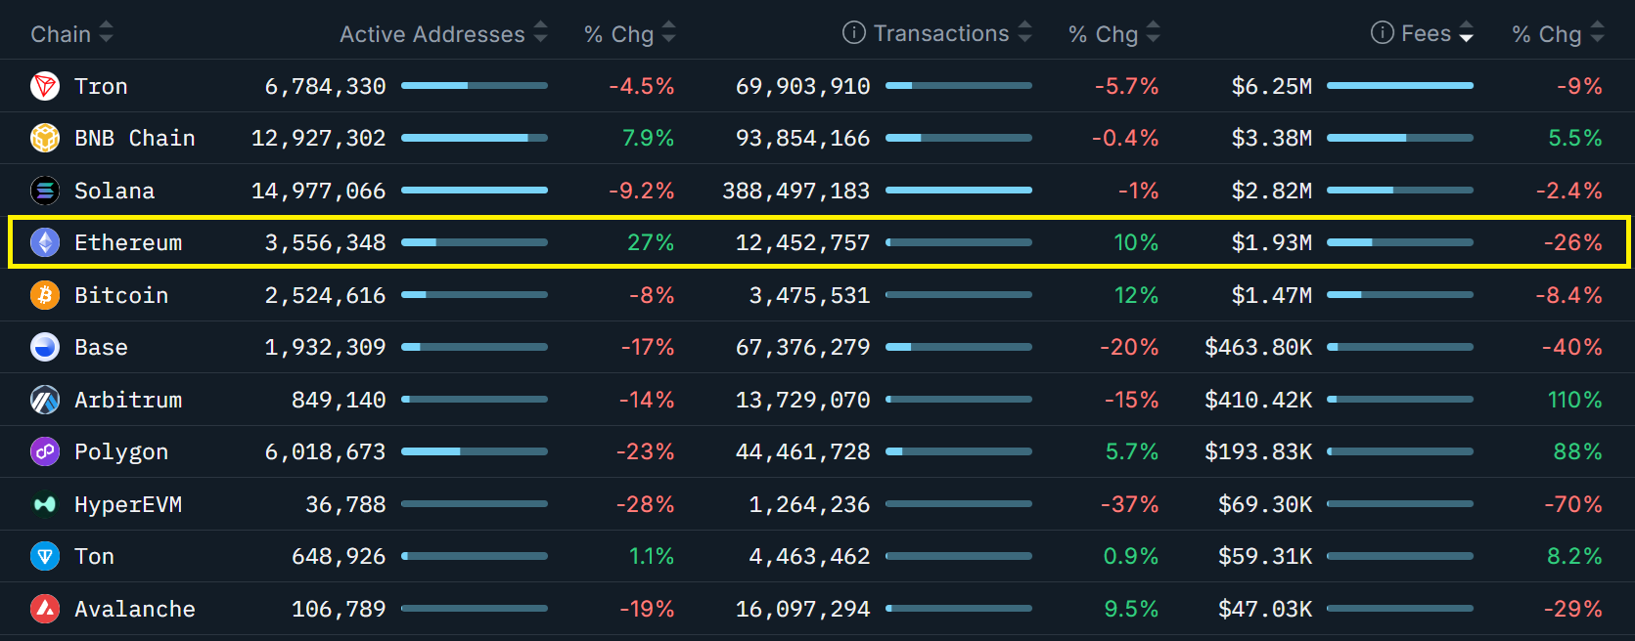Click the Ethereum diamond logo icon

point(45,242)
